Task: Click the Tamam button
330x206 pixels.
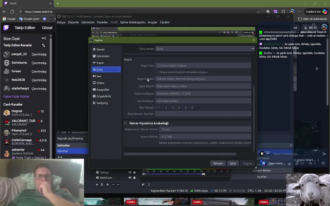Action: click(x=218, y=163)
